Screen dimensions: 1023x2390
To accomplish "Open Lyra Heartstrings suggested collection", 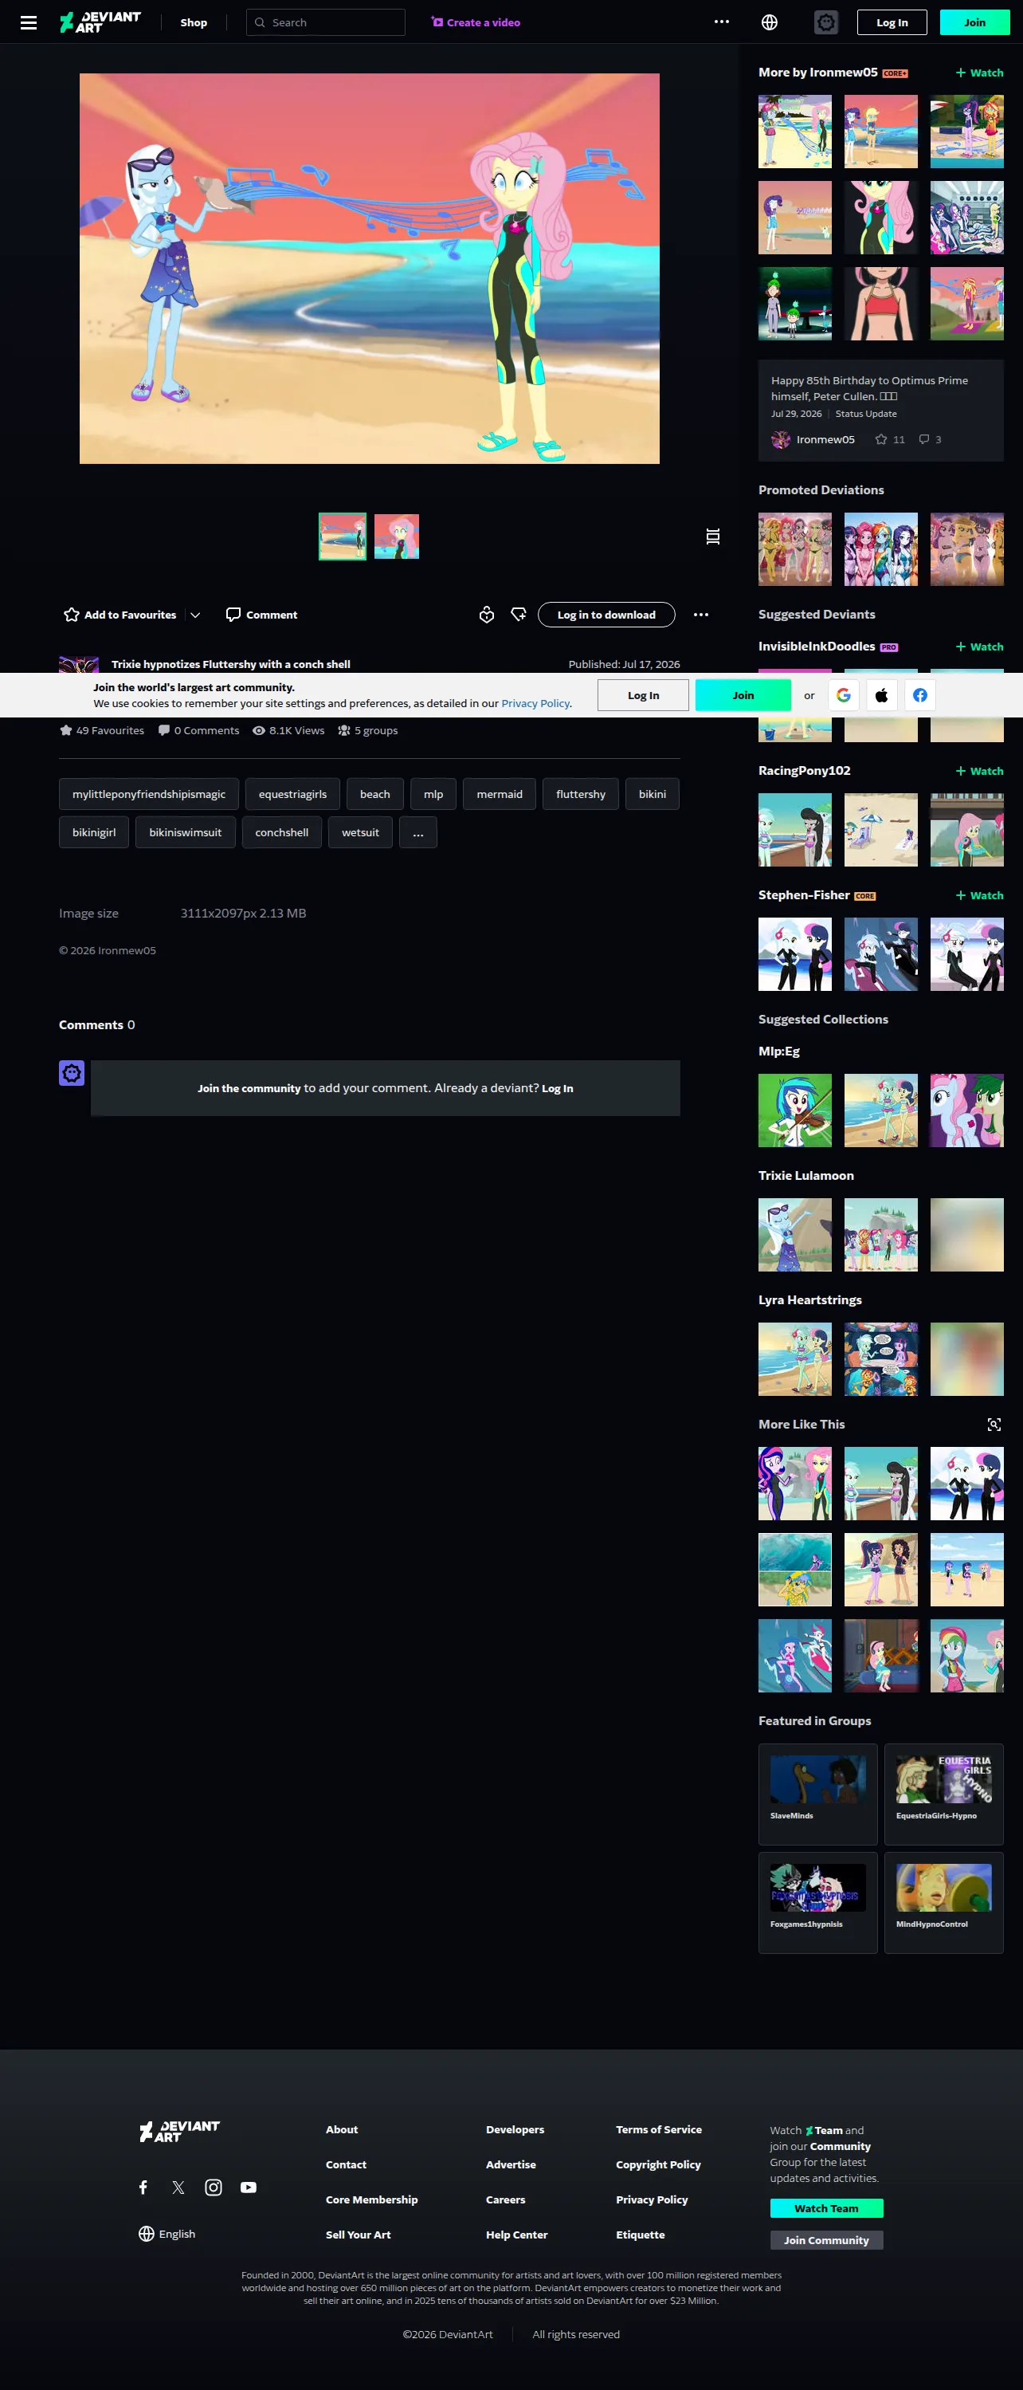I will (809, 1300).
